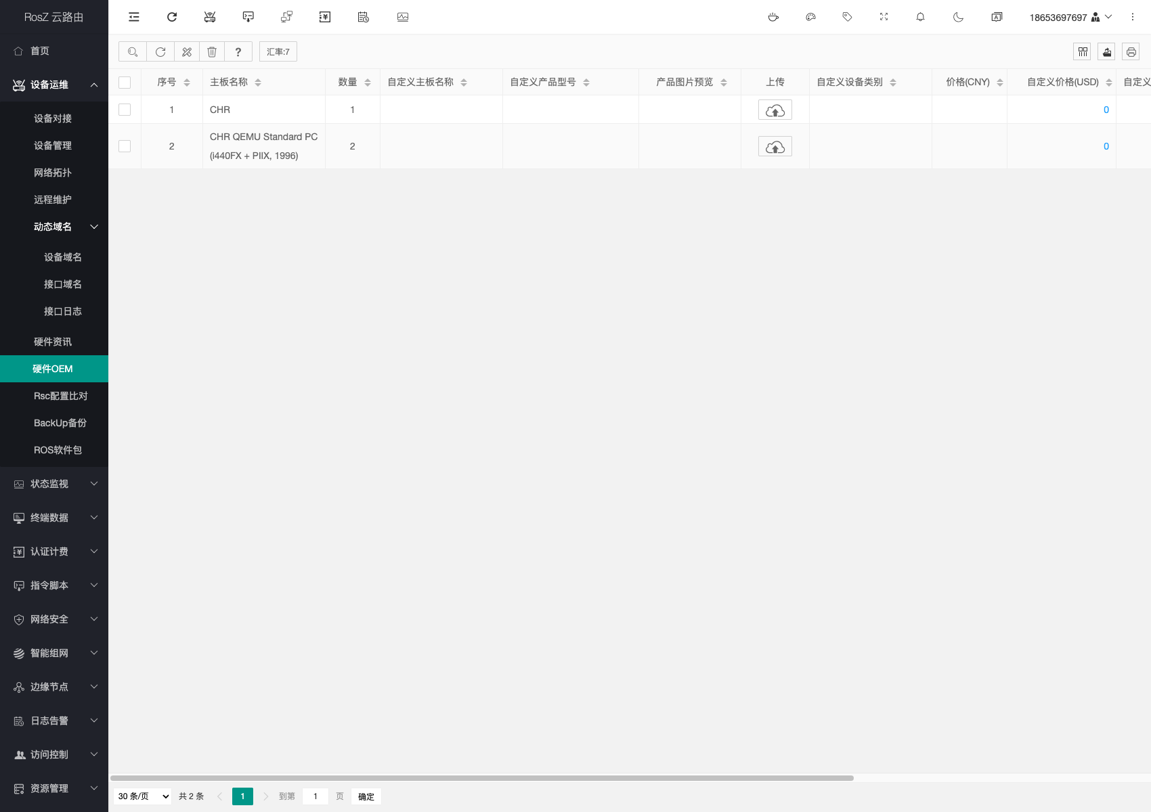Click the 确定 page jump button
1151x812 pixels.
click(x=366, y=796)
